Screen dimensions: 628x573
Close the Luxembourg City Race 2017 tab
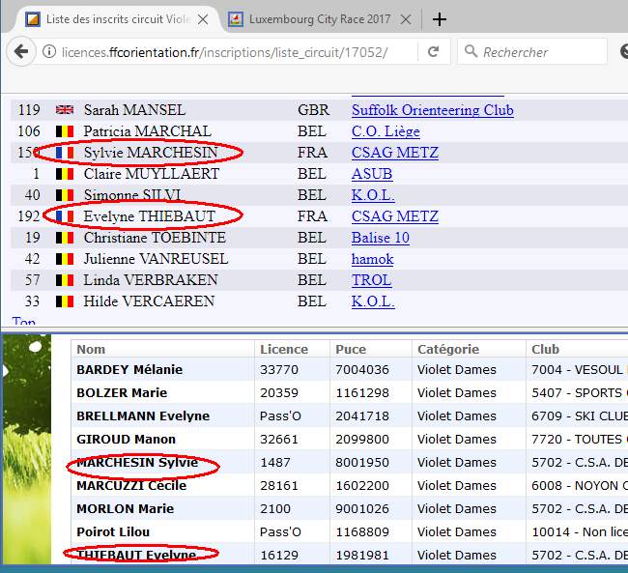(x=406, y=19)
